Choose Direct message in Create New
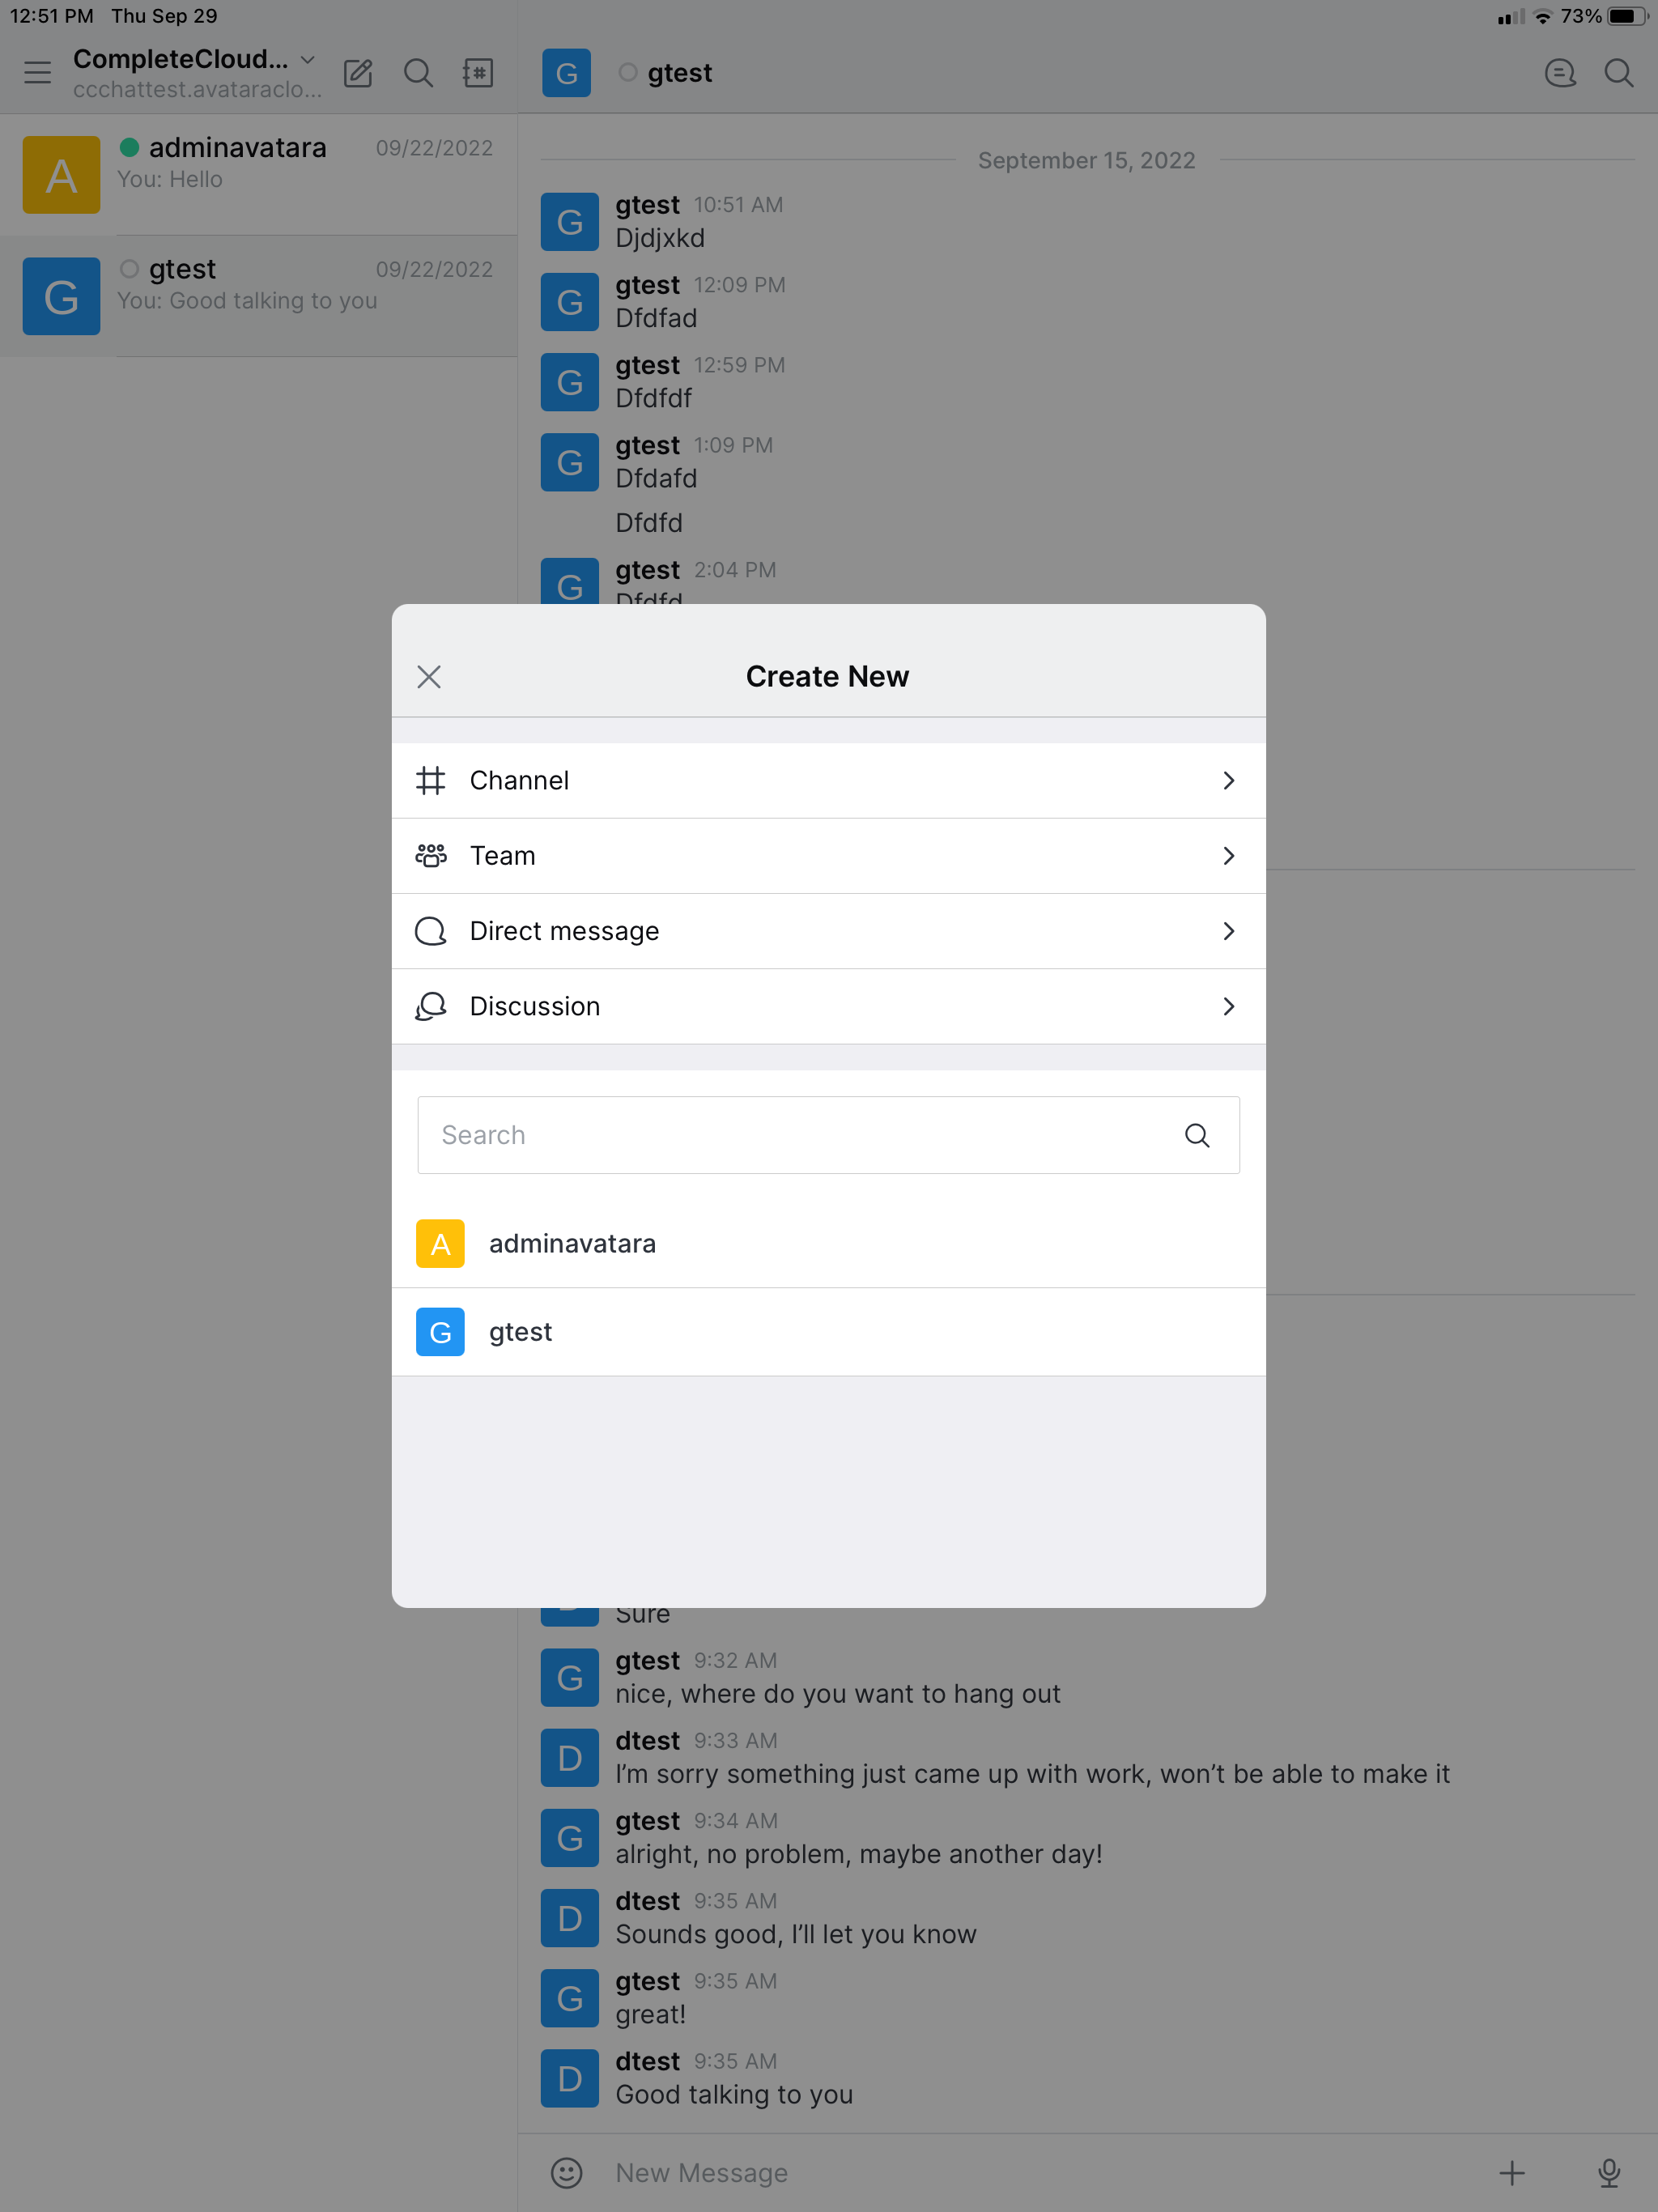This screenshot has height=2212, width=1658. coord(829,931)
